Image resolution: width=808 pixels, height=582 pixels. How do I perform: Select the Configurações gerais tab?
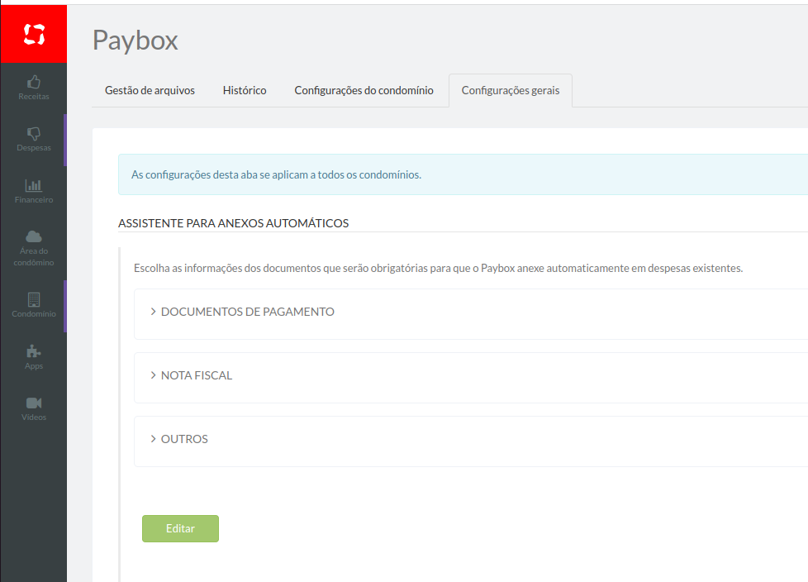pyautogui.click(x=511, y=91)
